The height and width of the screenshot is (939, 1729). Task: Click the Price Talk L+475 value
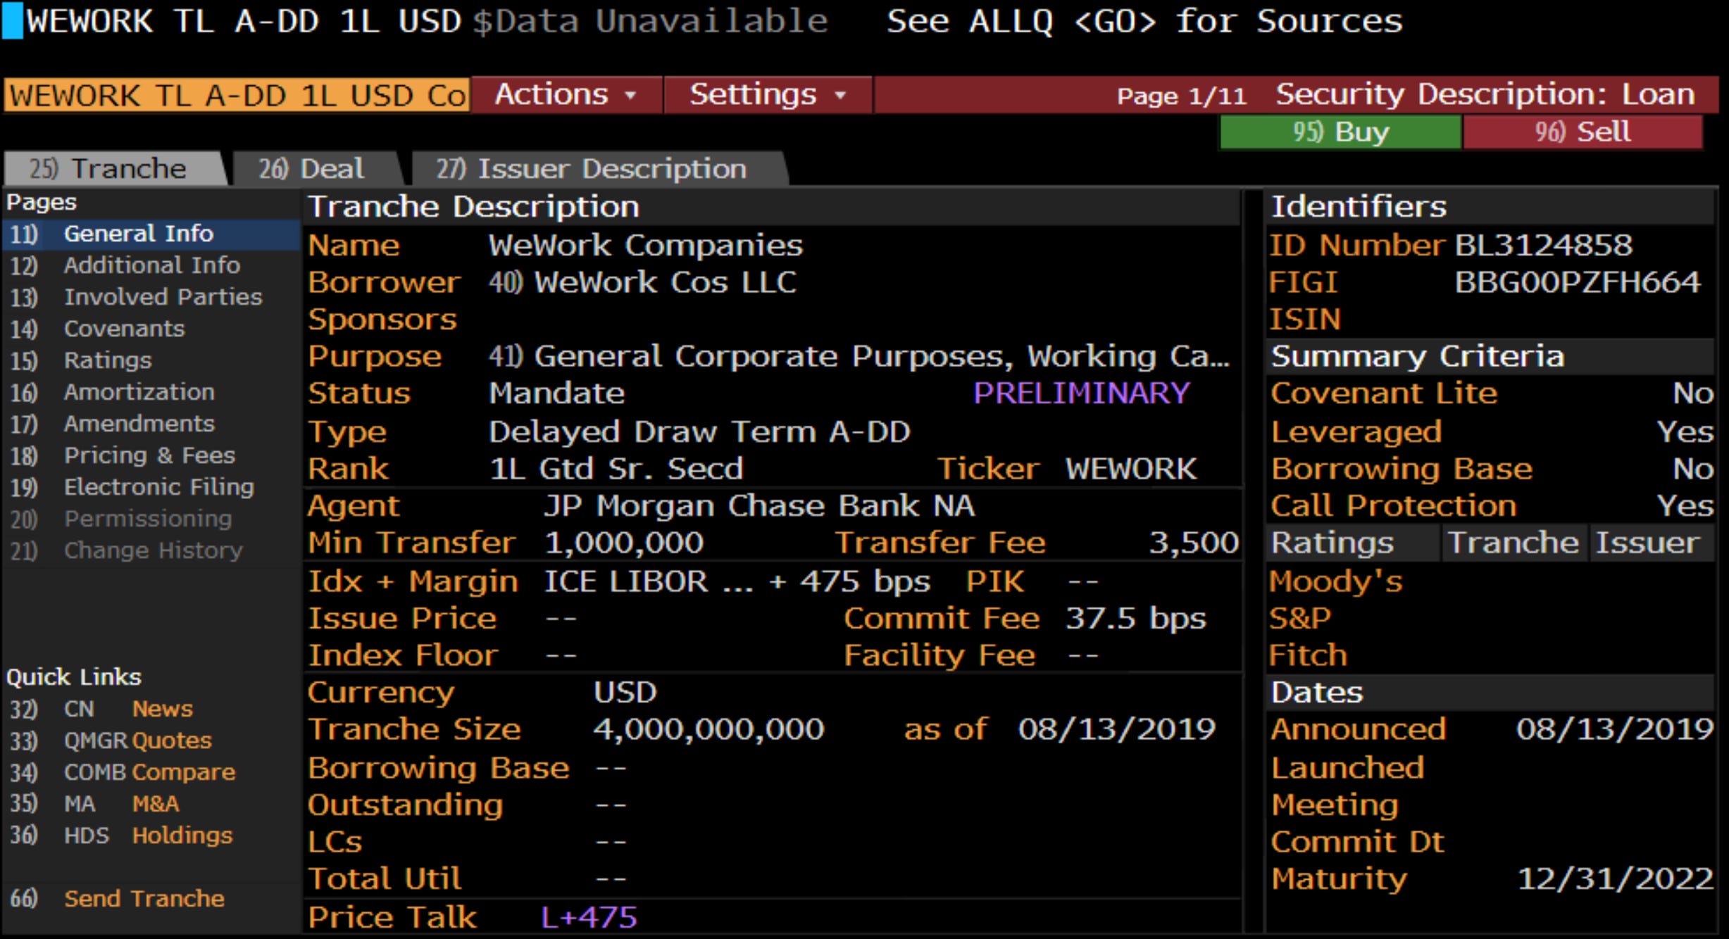point(589,918)
